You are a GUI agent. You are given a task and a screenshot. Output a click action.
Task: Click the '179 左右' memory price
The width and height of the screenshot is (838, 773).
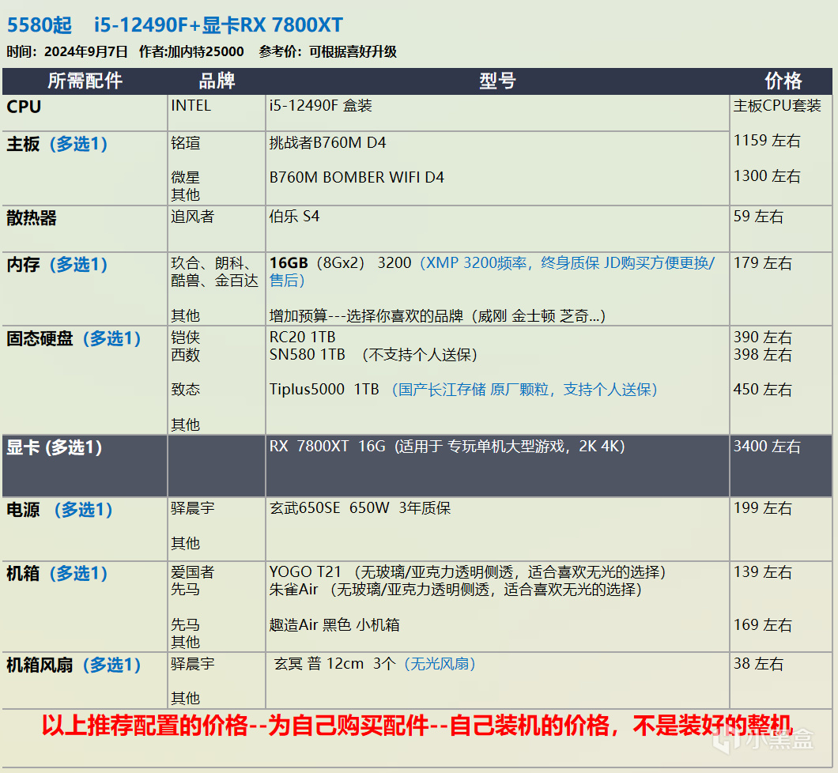click(763, 263)
